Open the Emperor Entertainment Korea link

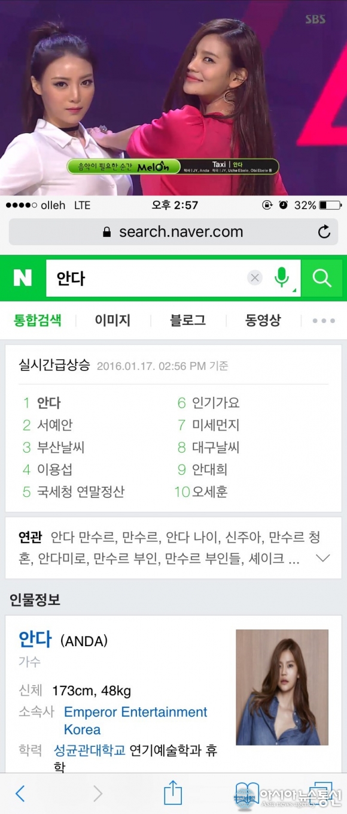click(x=136, y=720)
